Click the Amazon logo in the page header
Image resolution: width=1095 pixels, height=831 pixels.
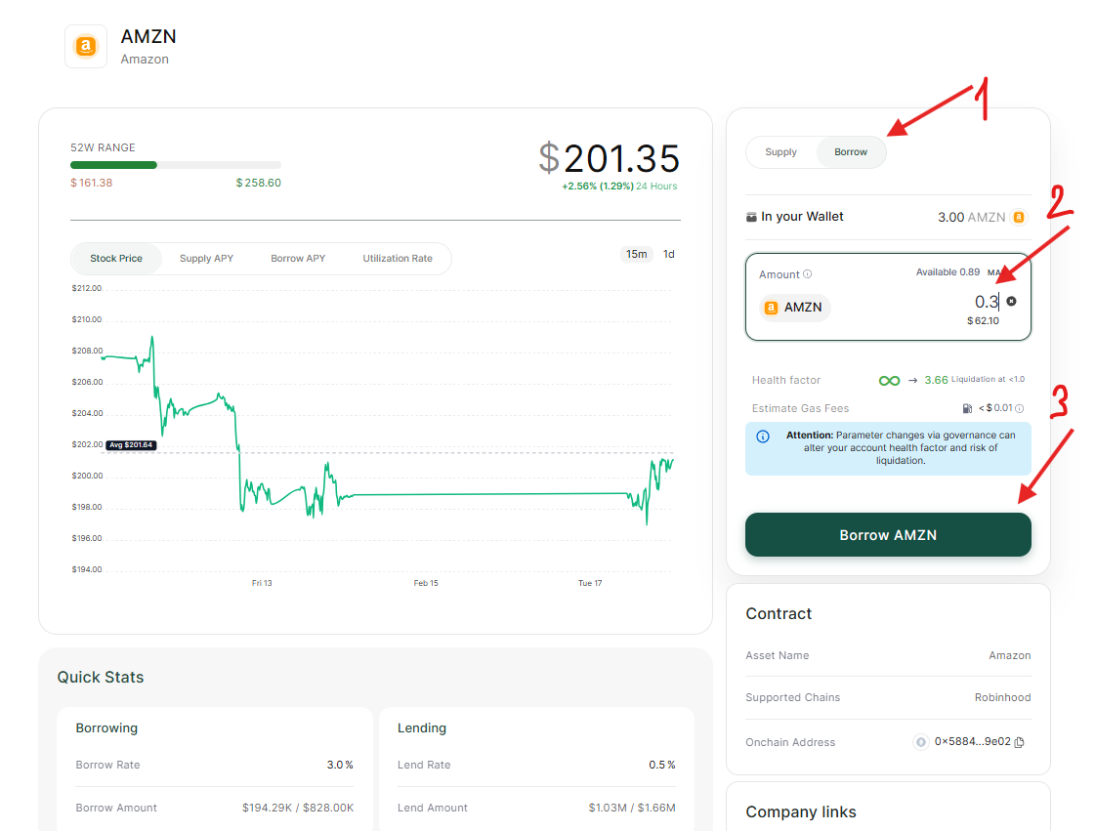point(86,47)
